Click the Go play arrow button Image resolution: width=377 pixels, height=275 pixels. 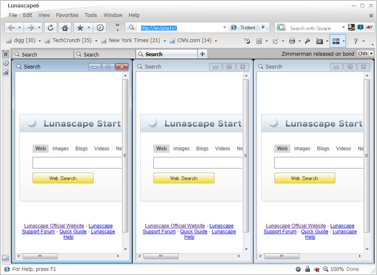click(x=263, y=27)
